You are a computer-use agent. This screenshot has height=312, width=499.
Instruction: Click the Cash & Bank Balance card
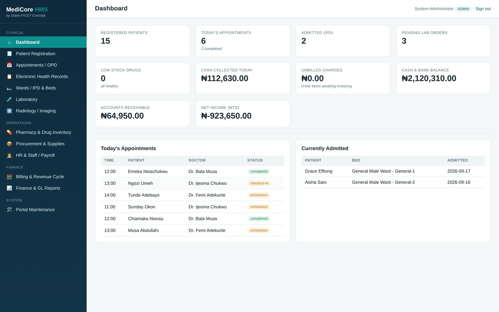(x=443, y=78)
